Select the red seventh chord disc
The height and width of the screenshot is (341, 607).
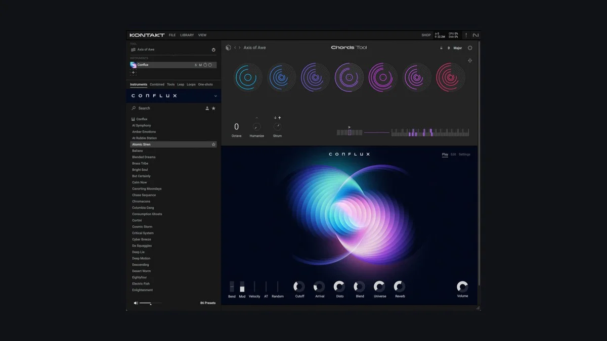click(x=450, y=77)
